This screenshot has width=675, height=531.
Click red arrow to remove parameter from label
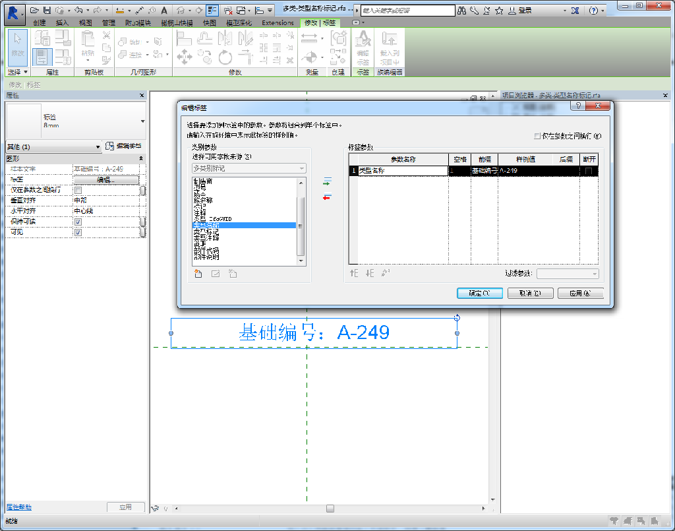tap(327, 197)
